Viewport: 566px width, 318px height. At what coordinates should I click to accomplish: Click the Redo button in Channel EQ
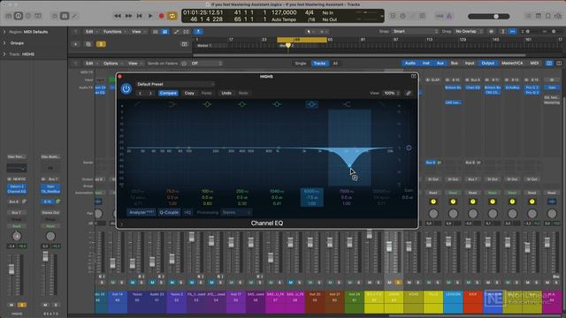coord(243,93)
